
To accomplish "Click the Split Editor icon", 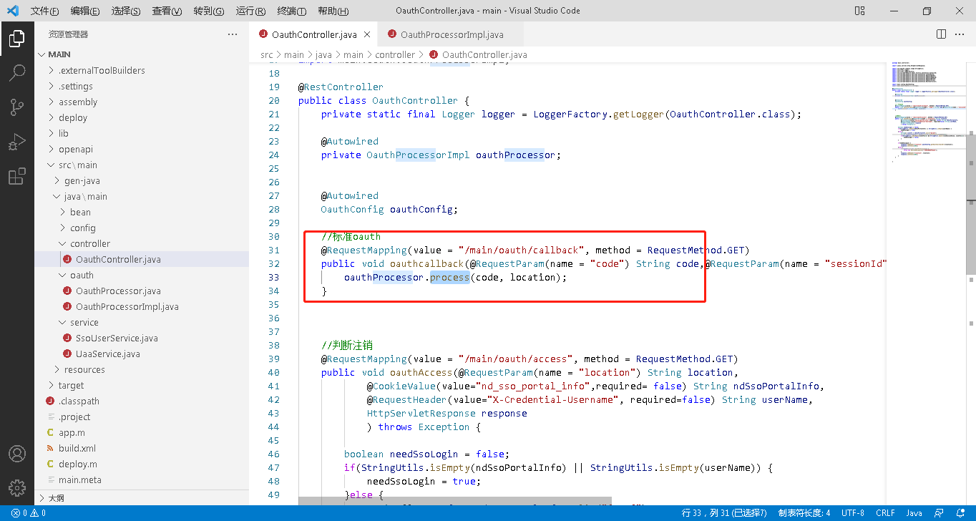I will pyautogui.click(x=942, y=34).
